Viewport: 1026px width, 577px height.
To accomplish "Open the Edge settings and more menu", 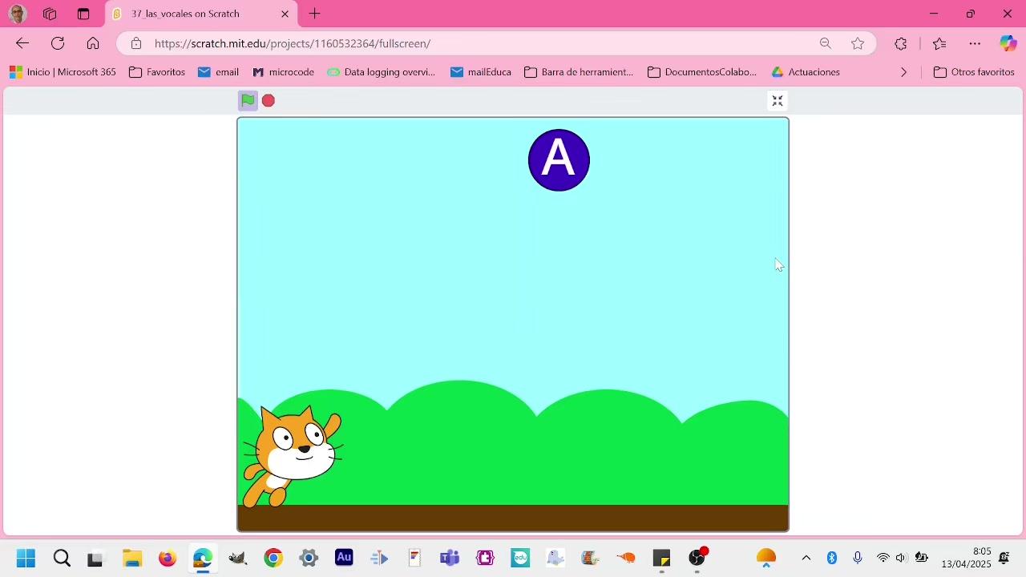I will [x=975, y=43].
